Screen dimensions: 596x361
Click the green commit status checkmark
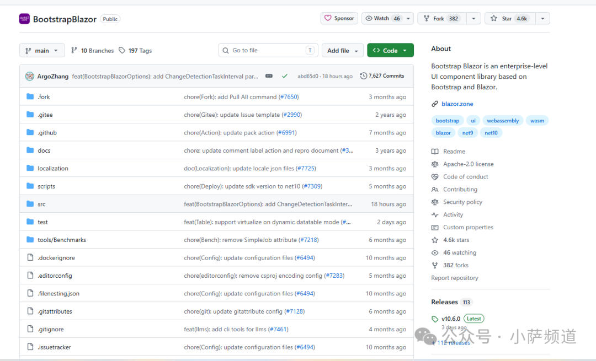[x=284, y=76]
